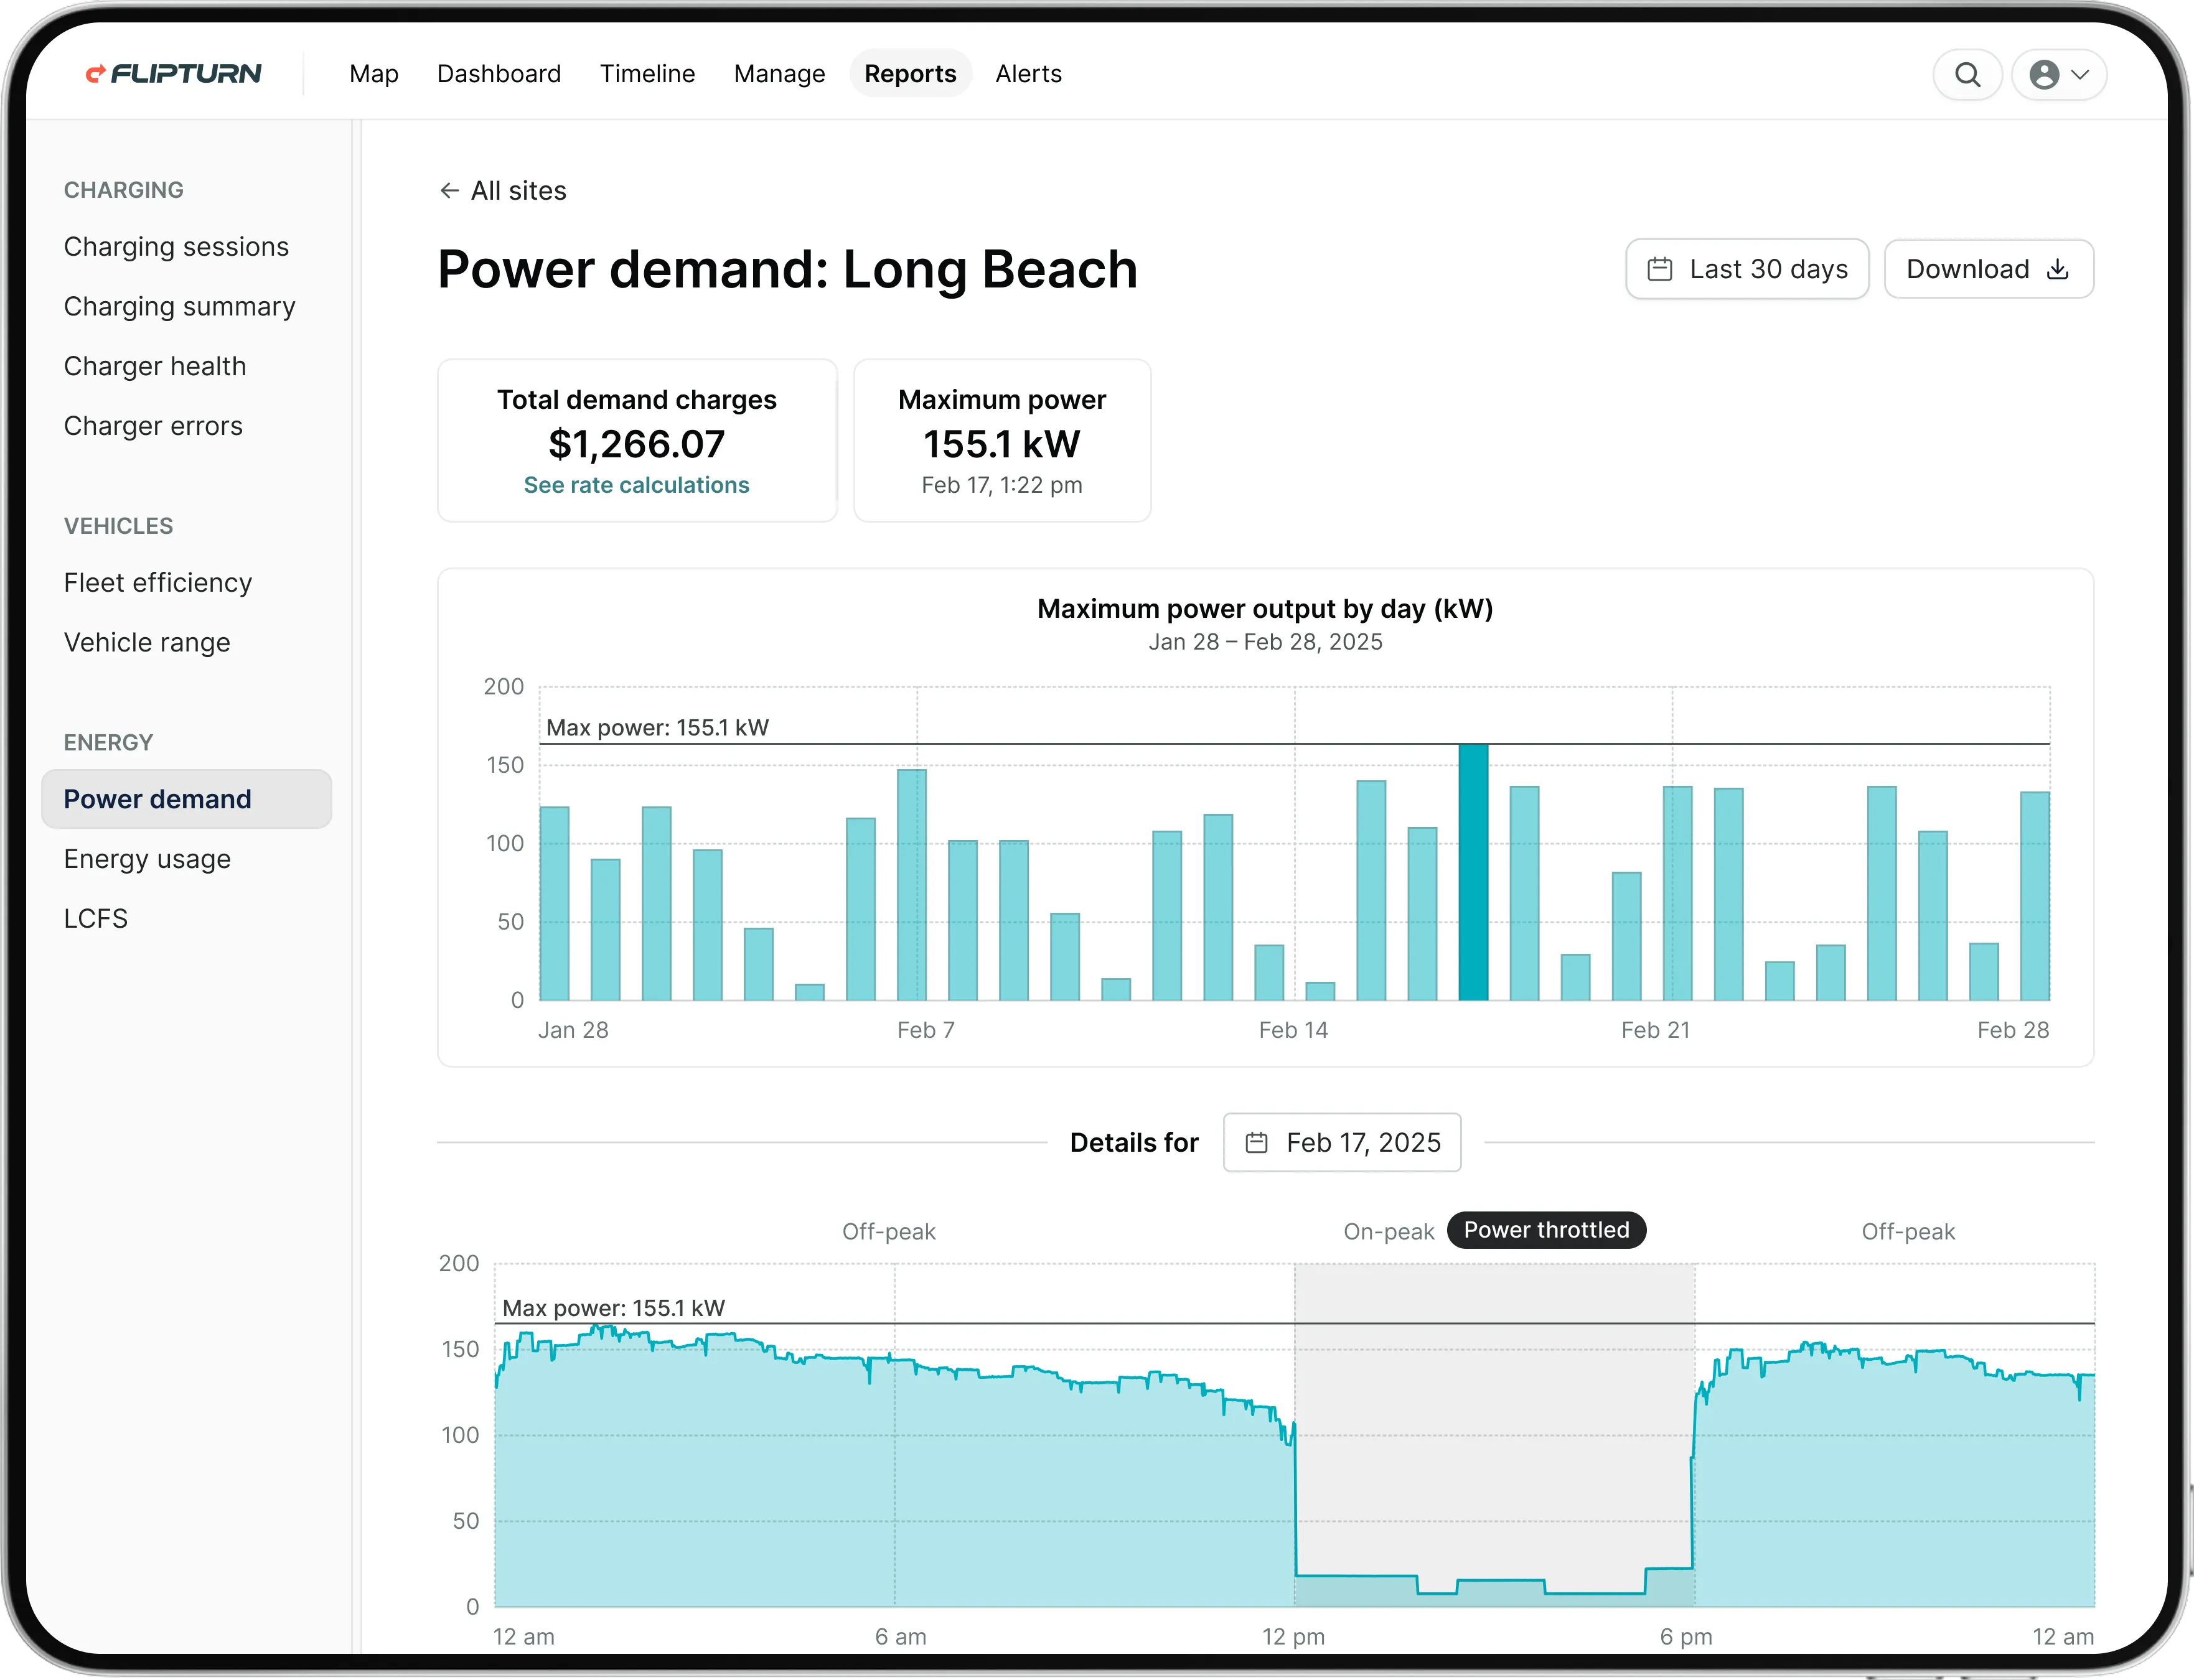Open the Last 30 days date range selector
2194x1680 pixels.
point(1746,268)
